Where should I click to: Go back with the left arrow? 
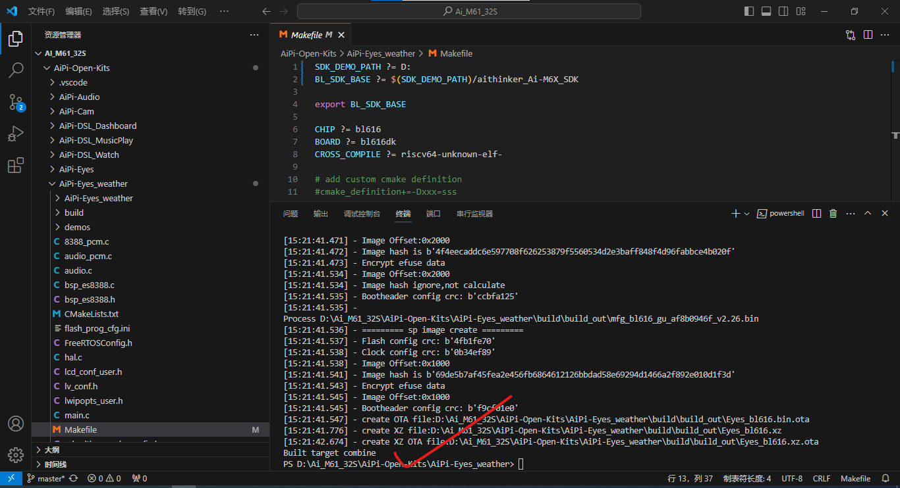click(266, 11)
